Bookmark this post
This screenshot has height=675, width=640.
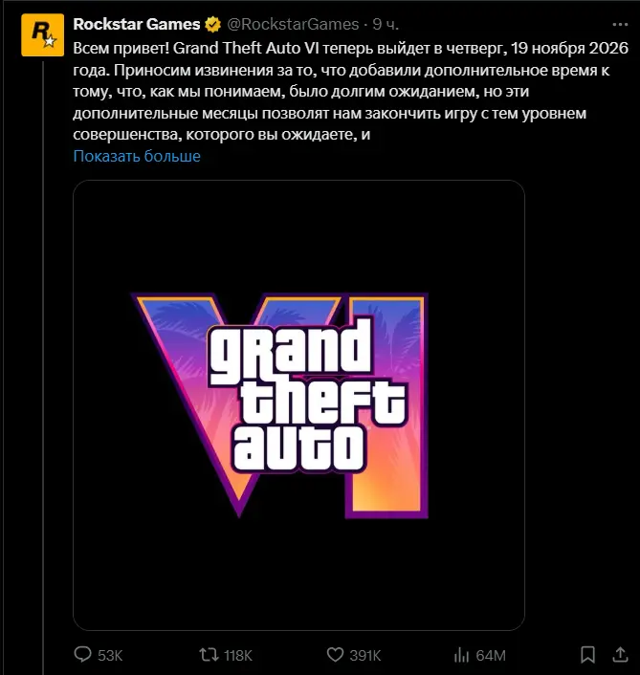tap(588, 655)
